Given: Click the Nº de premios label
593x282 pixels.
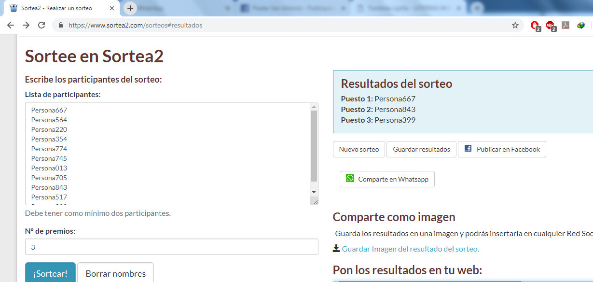Looking at the screenshot, I should coord(50,231).
